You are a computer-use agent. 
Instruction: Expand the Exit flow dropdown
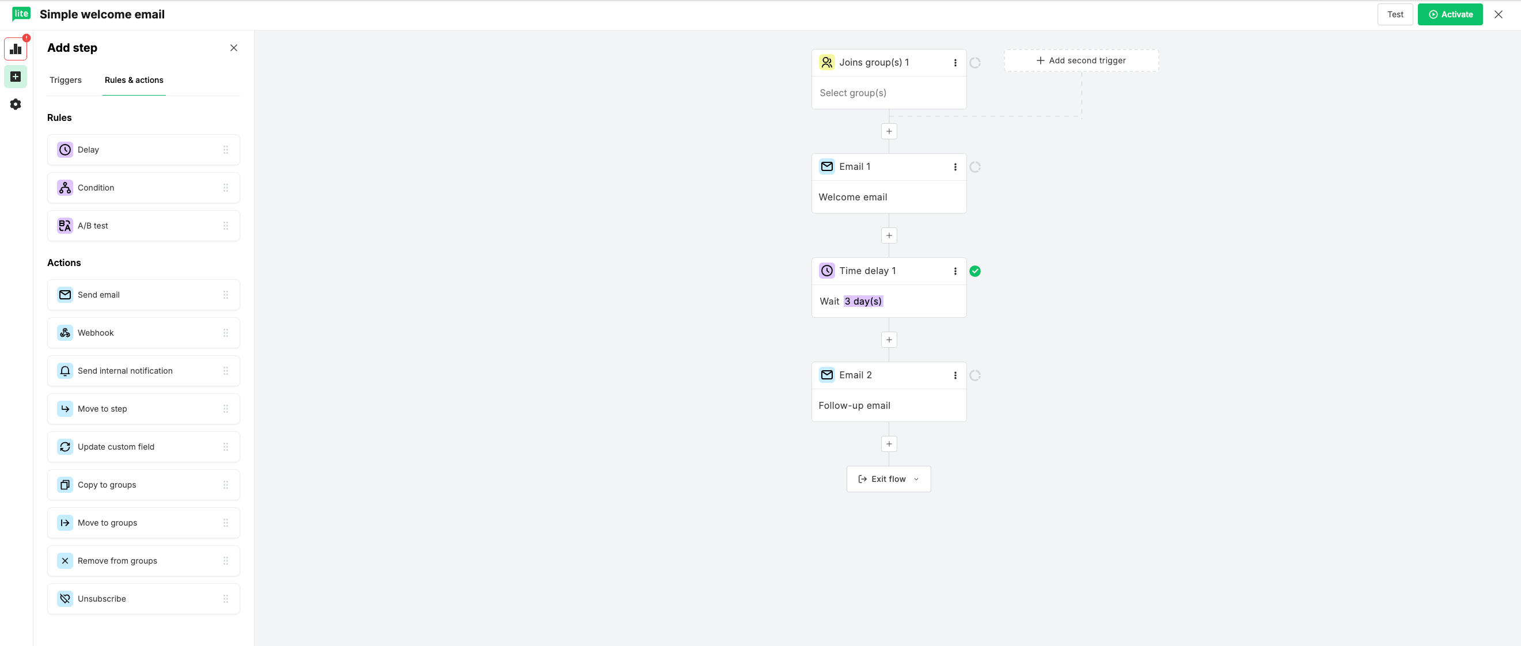pos(889,480)
